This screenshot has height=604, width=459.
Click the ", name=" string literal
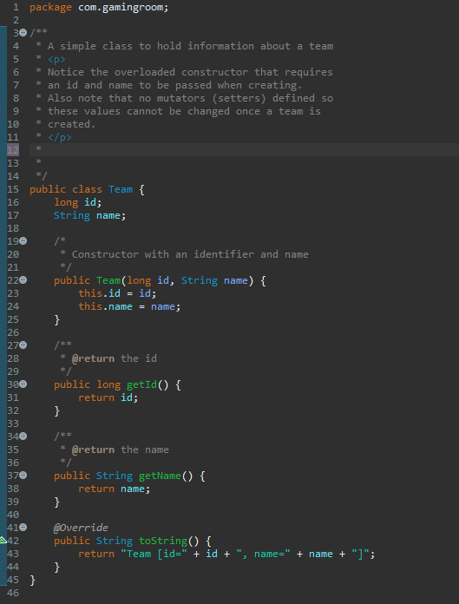point(263,554)
